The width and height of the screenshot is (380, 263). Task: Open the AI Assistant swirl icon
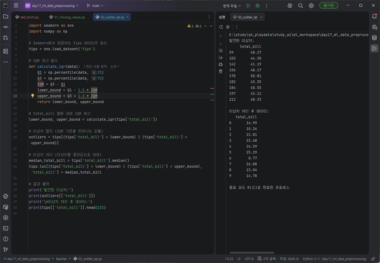pos(290,6)
